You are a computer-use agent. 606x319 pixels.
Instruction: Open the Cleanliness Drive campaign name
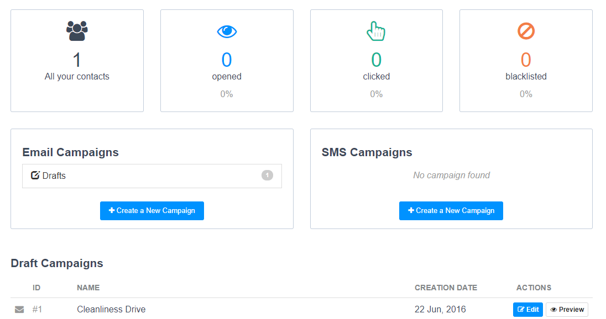pos(111,310)
